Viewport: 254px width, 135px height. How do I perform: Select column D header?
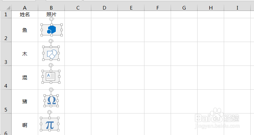pos(104,8)
